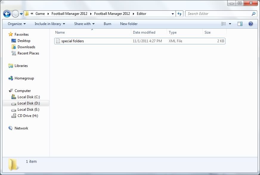
Task: Open the Organize menu
Action: point(17,24)
